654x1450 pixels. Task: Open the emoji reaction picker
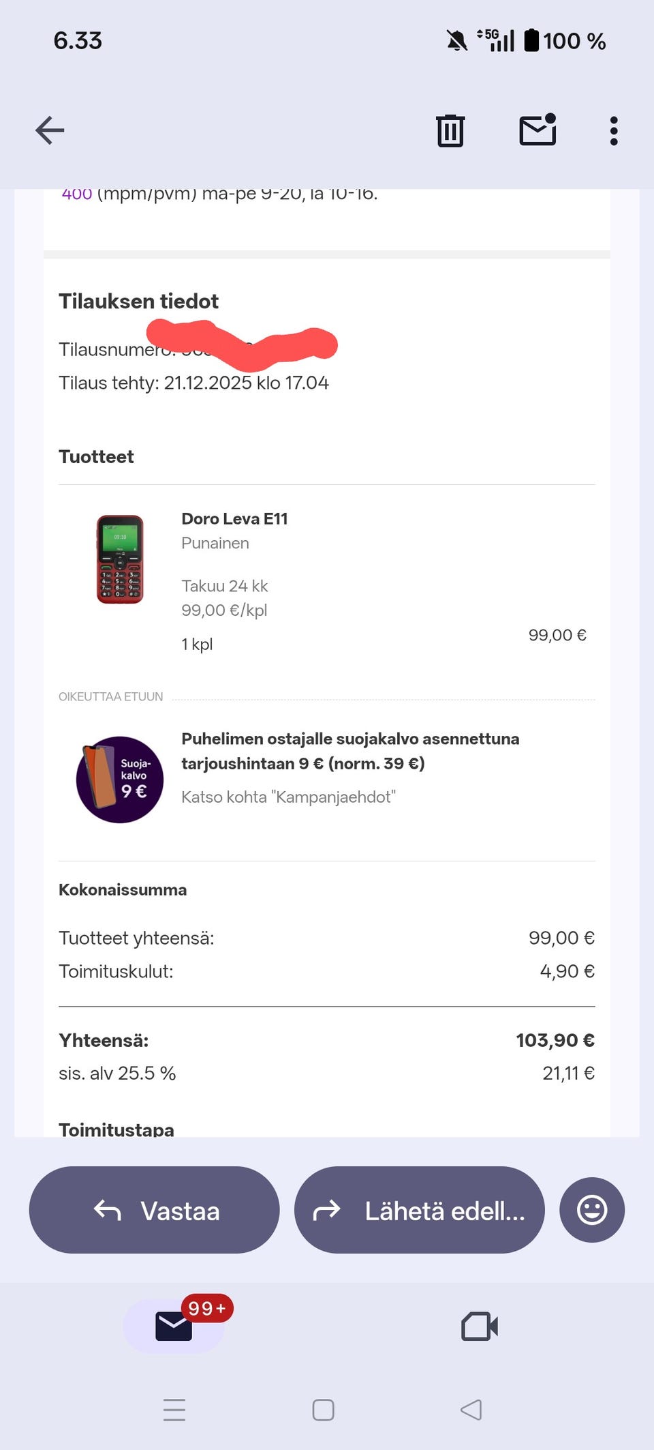(591, 1210)
